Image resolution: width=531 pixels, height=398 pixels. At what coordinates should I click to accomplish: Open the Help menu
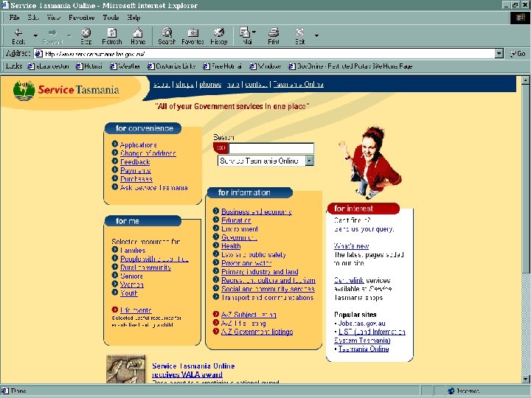(x=133, y=17)
